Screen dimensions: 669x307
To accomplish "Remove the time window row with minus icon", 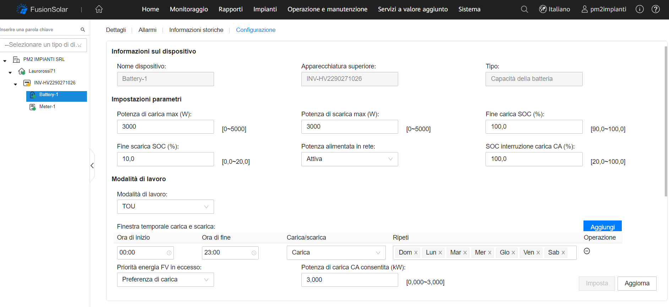I will click(x=587, y=251).
